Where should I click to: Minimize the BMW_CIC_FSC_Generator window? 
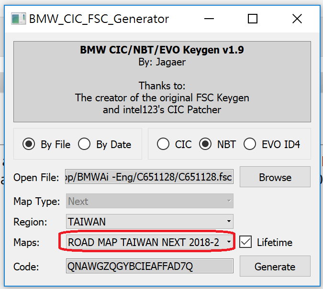click(x=209, y=19)
